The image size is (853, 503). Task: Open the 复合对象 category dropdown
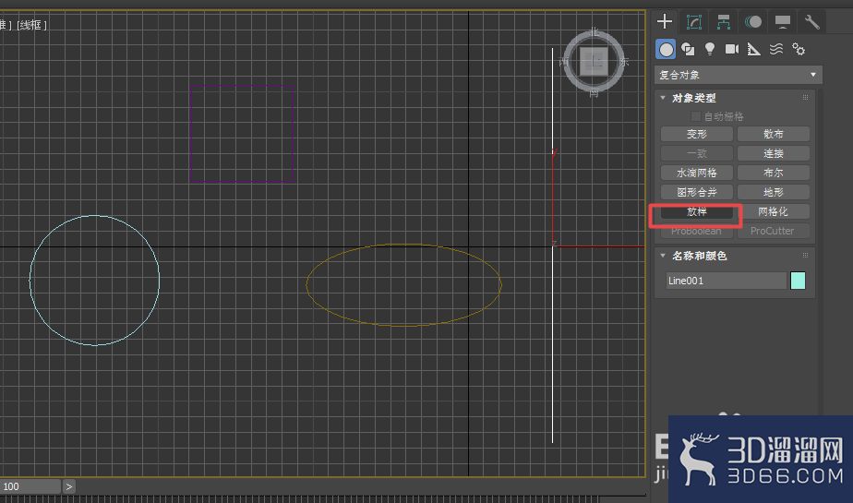739,75
